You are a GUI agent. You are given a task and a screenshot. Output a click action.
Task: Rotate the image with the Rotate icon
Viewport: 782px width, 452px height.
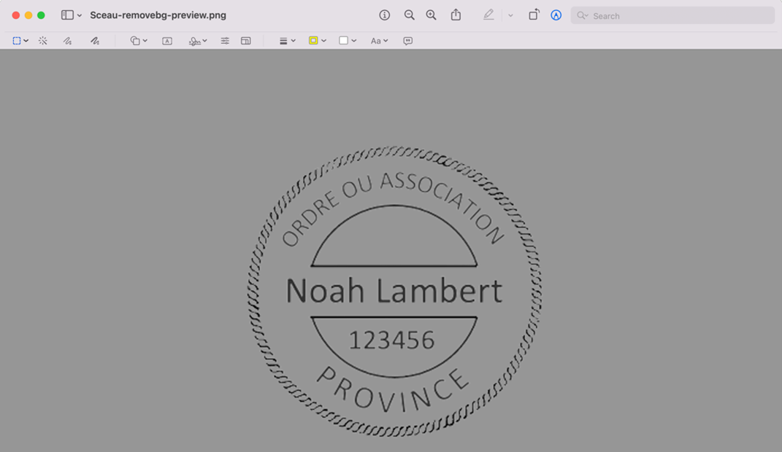coord(534,15)
